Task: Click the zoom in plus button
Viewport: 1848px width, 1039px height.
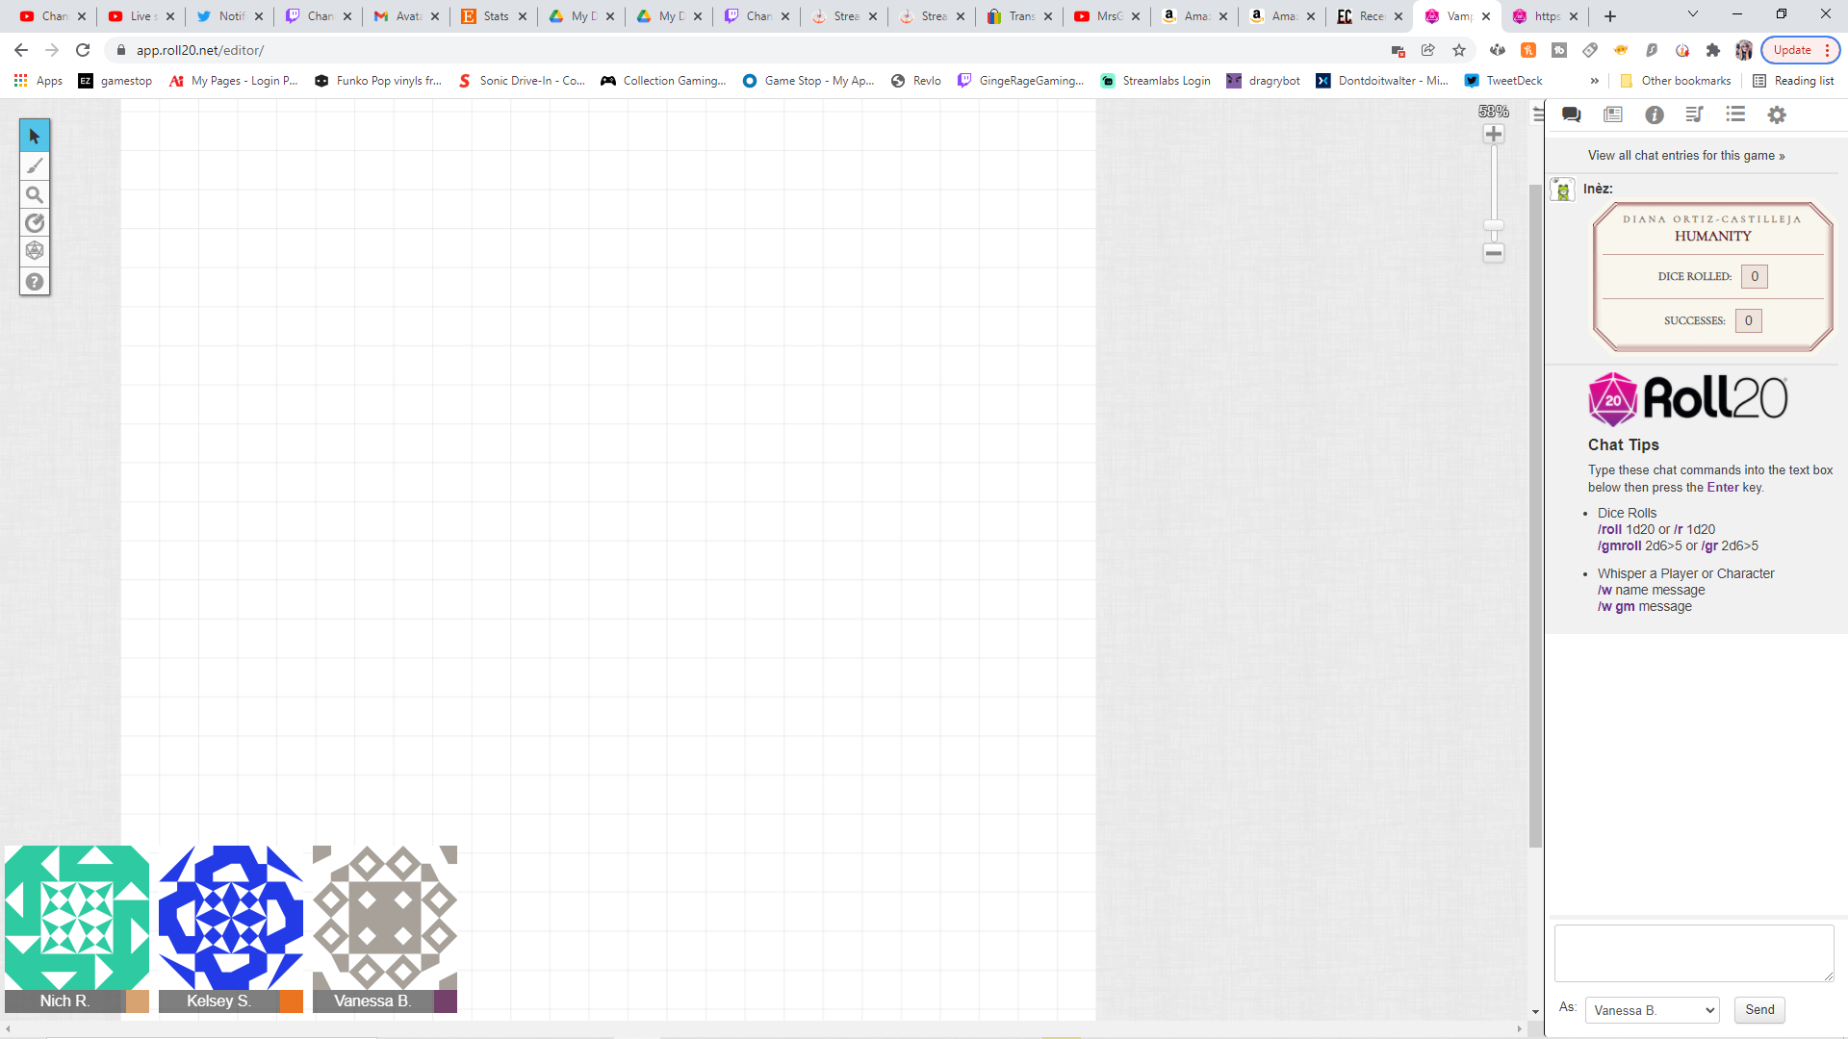Action: [1494, 134]
